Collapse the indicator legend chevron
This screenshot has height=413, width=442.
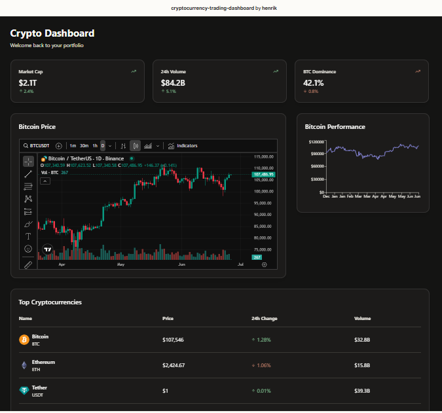point(45,181)
